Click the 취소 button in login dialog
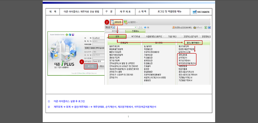Viewport: 258px width, 123px height. pyautogui.click(x=102, y=66)
